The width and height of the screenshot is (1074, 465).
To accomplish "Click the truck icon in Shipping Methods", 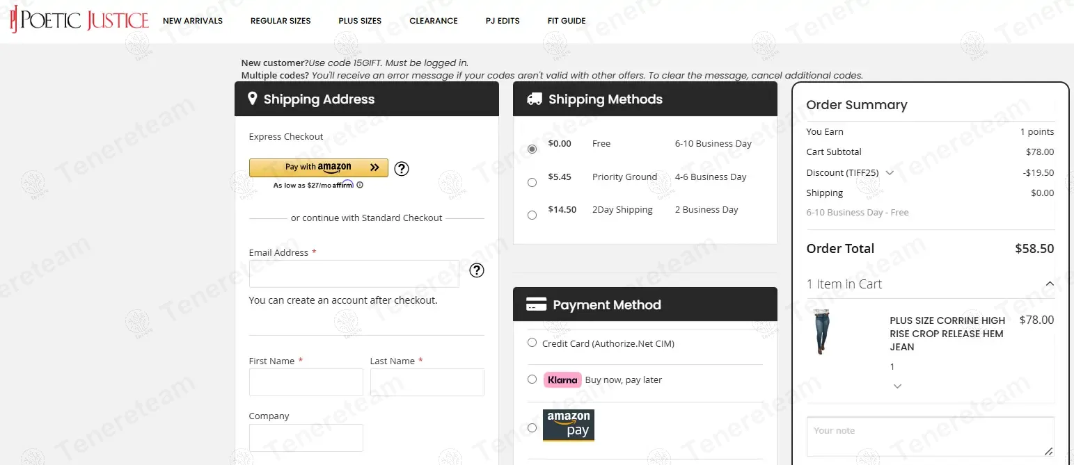I will point(535,99).
